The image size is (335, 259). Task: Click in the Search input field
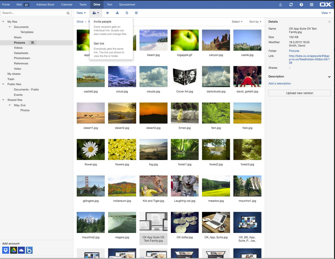point(36,13)
